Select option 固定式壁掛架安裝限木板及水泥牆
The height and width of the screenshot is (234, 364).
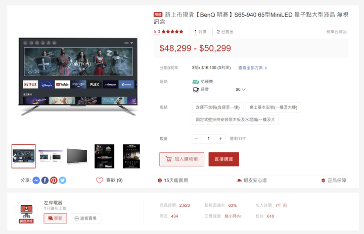(235, 120)
